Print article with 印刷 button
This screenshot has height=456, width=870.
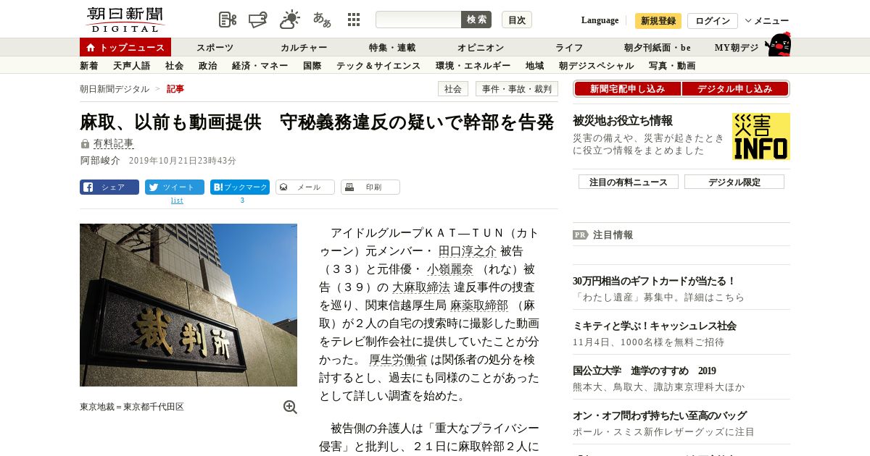[x=370, y=187]
